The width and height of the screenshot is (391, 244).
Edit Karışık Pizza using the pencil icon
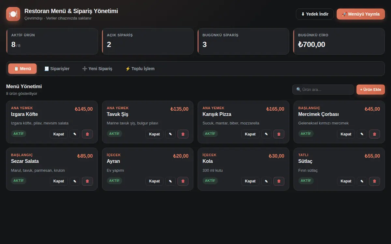pos(266,134)
